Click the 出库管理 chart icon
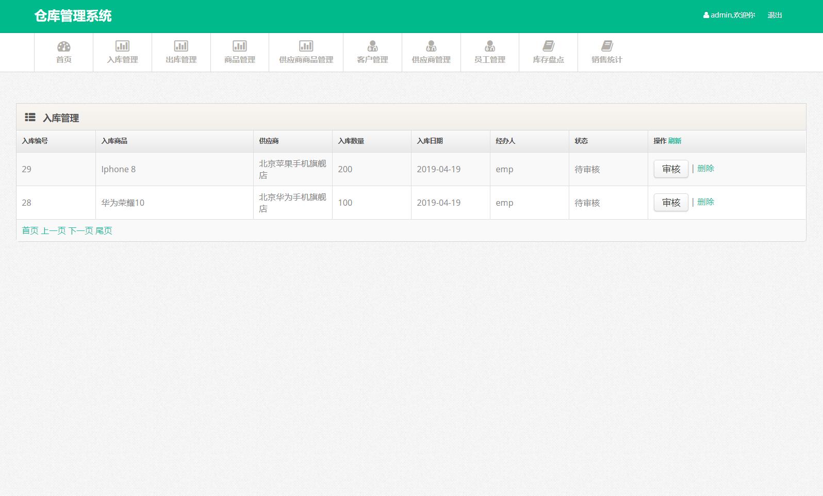823x496 pixels. (x=181, y=46)
